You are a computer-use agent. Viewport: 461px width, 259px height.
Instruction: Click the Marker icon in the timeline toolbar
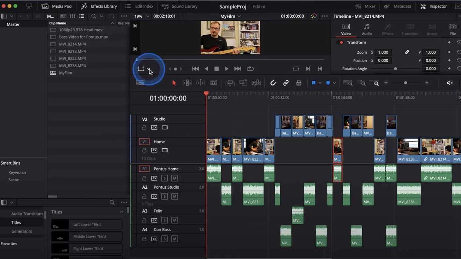(x=328, y=83)
